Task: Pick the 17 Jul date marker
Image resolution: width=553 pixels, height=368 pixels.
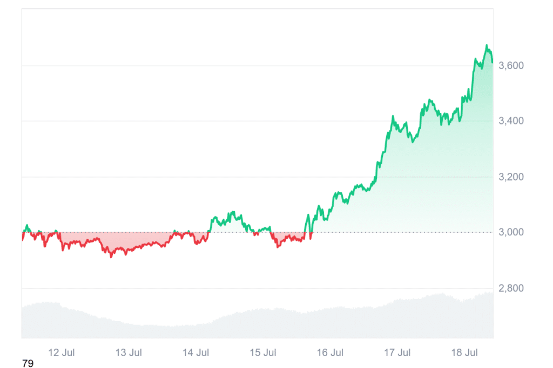Action: click(x=397, y=353)
